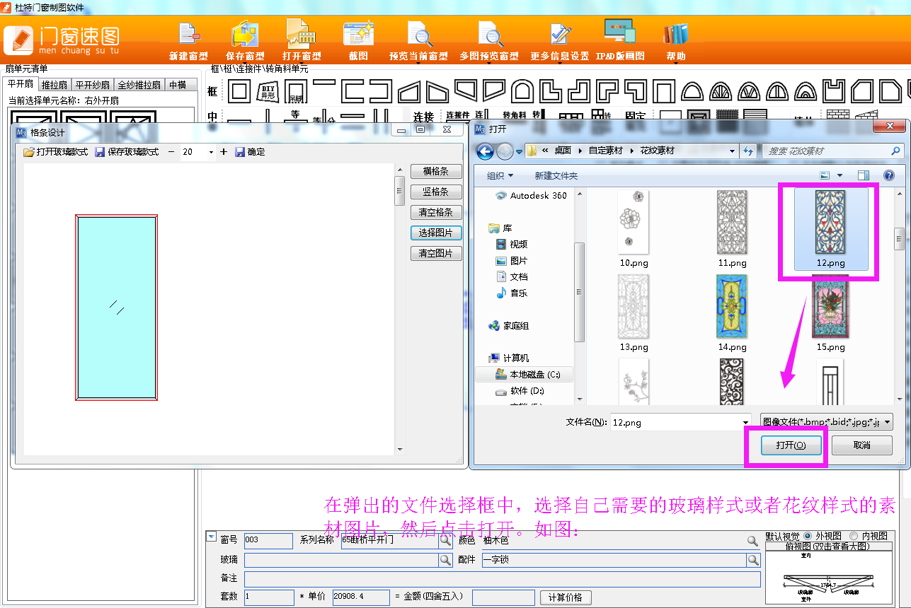The height and width of the screenshot is (608, 911).
Task: Open the 帮助 help books icon
Action: pos(676,34)
